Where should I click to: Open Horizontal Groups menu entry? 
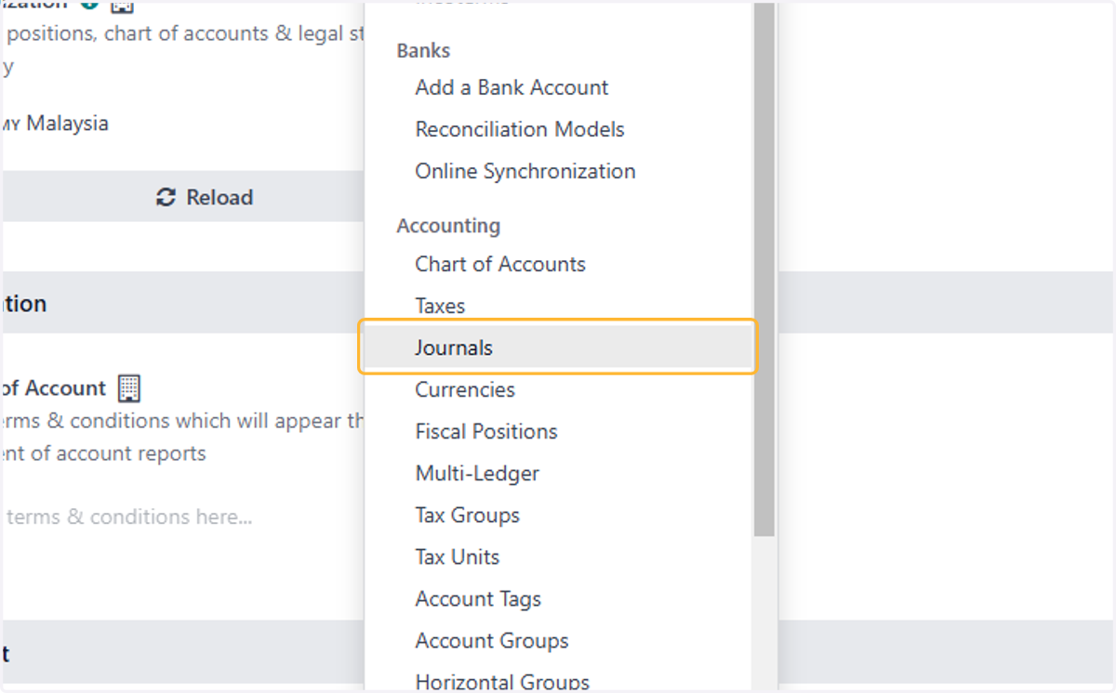pos(502,681)
